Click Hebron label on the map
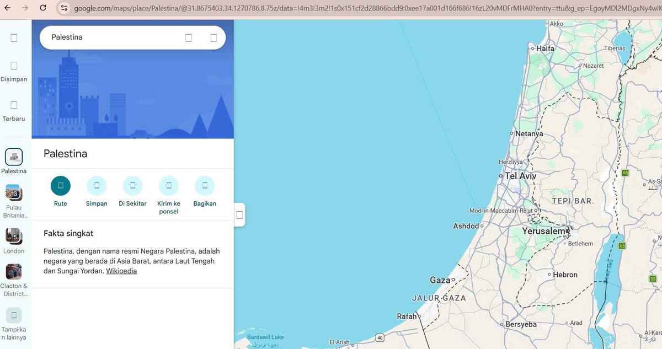662x349 pixels. coord(565,275)
